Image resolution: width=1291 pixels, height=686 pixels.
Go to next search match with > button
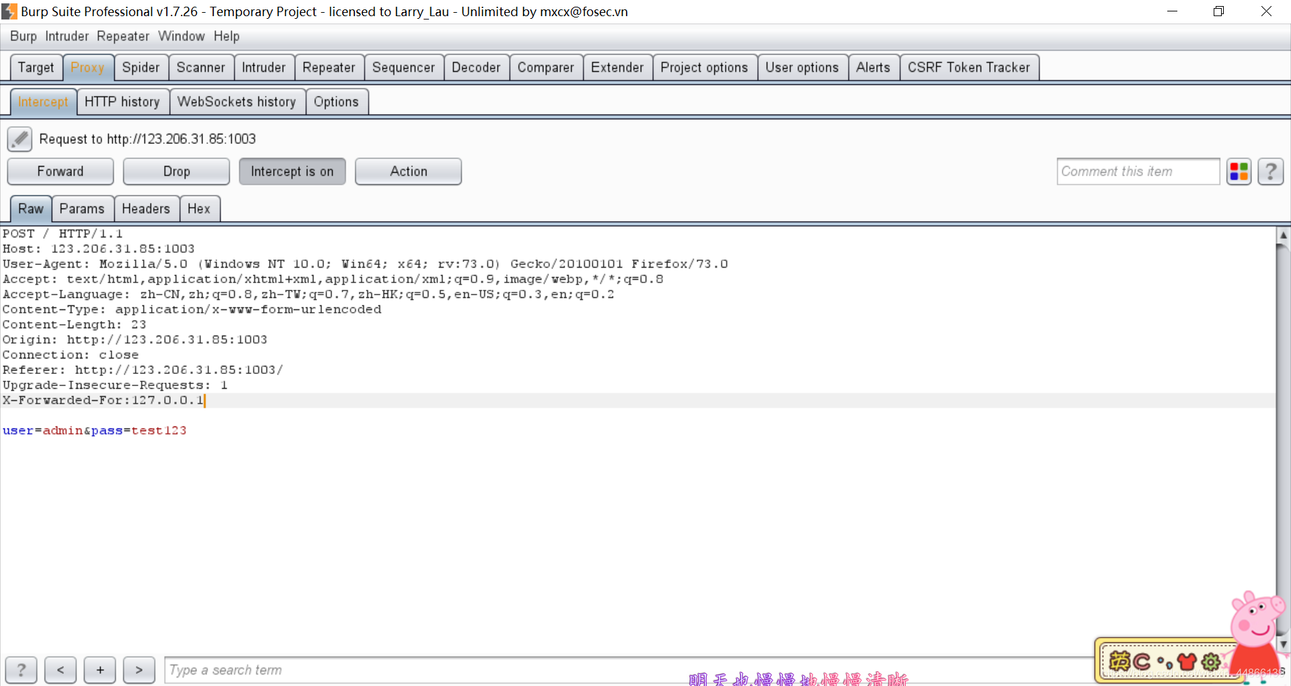point(139,670)
